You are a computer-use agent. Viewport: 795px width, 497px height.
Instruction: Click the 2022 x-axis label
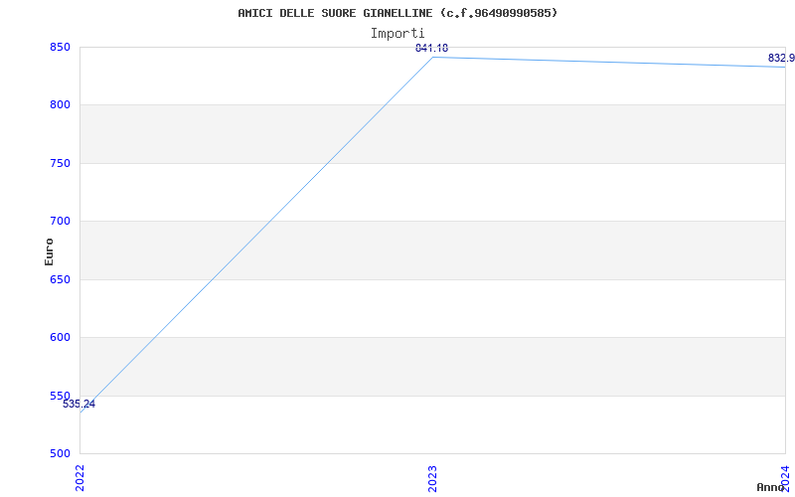(x=80, y=478)
